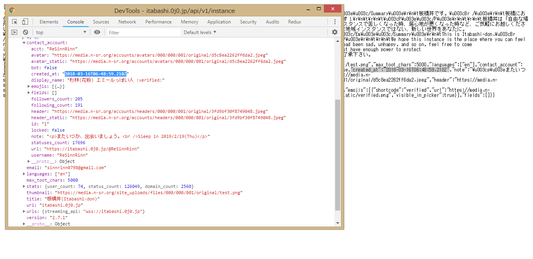Image resolution: width=533 pixels, height=259 pixels.
Task: Switch to the Elements tab
Action: coord(49,22)
